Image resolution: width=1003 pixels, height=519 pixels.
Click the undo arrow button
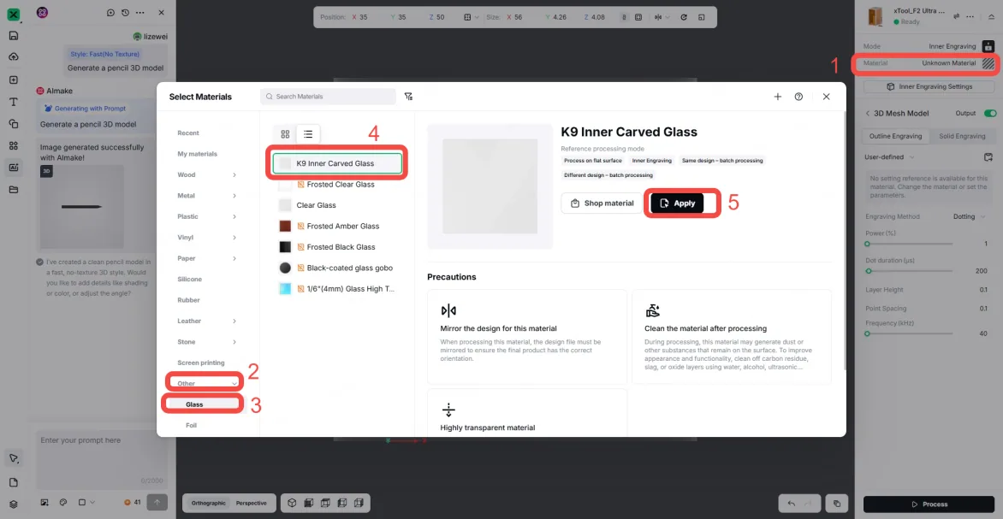[792, 503]
